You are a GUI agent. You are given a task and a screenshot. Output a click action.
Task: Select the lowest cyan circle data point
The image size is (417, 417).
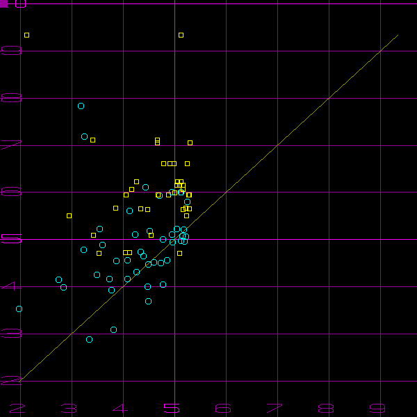point(89,339)
